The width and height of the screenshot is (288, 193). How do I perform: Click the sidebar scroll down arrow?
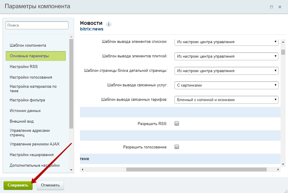71,170
